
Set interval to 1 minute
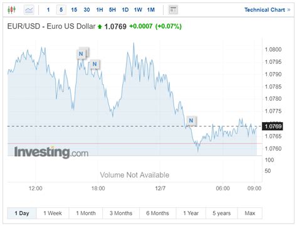click(48, 10)
